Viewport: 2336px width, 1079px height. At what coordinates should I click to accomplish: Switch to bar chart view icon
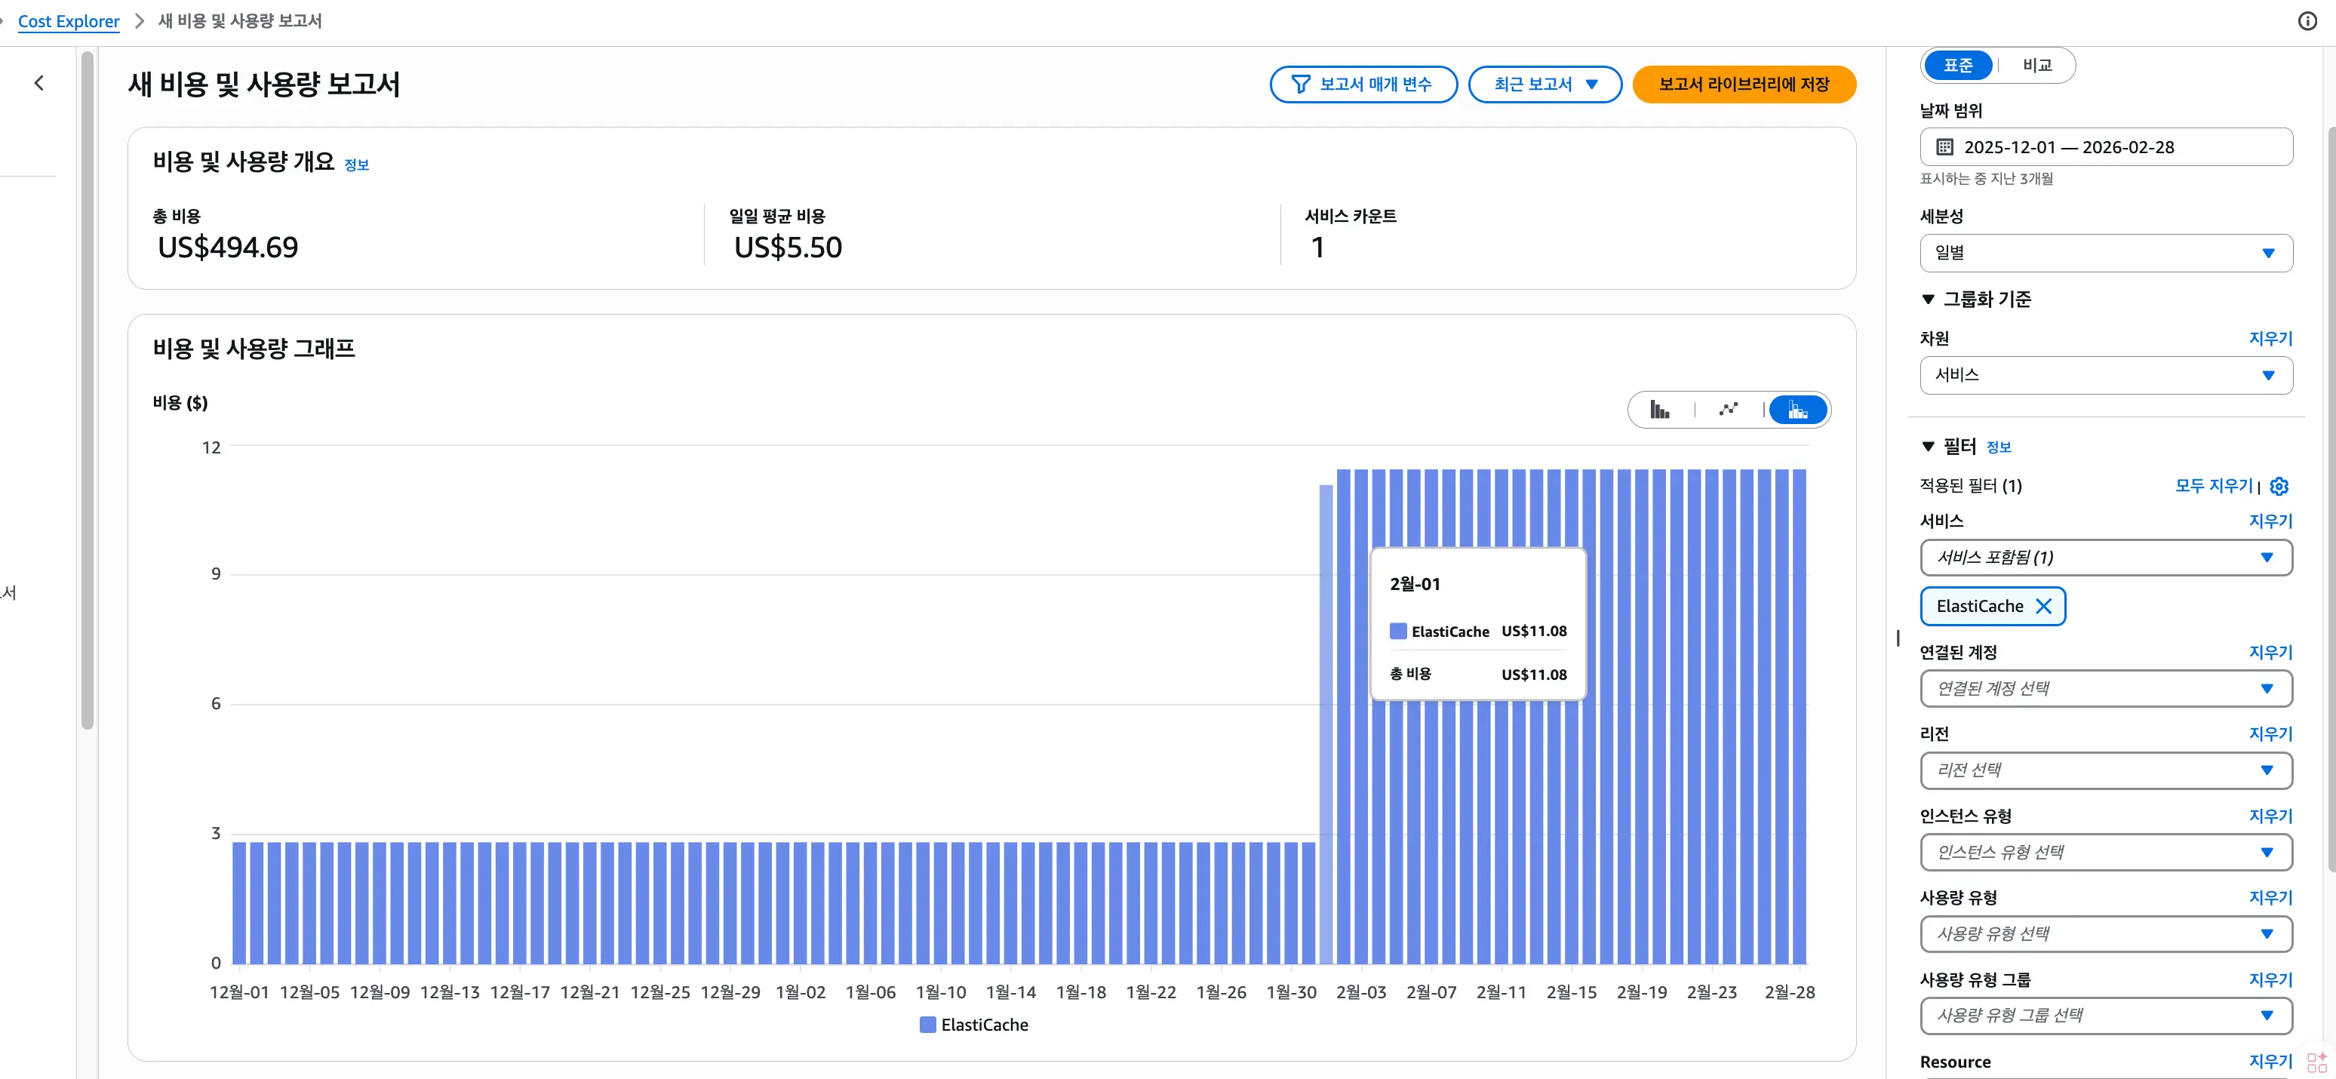[x=1659, y=410]
